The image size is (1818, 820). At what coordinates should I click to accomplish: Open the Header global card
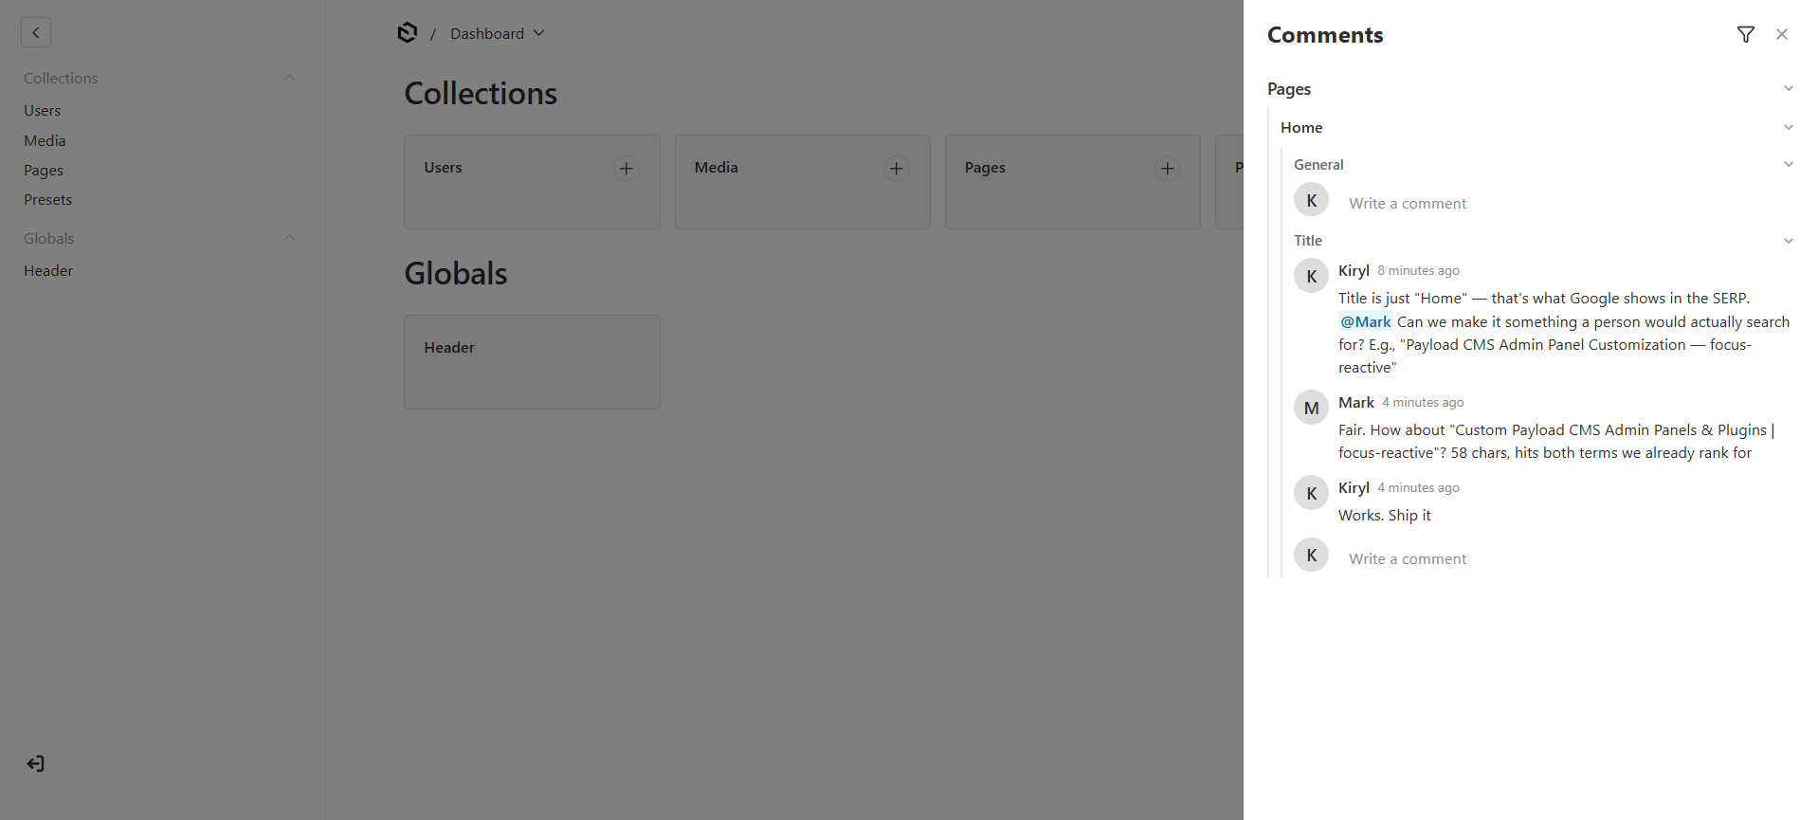532,362
